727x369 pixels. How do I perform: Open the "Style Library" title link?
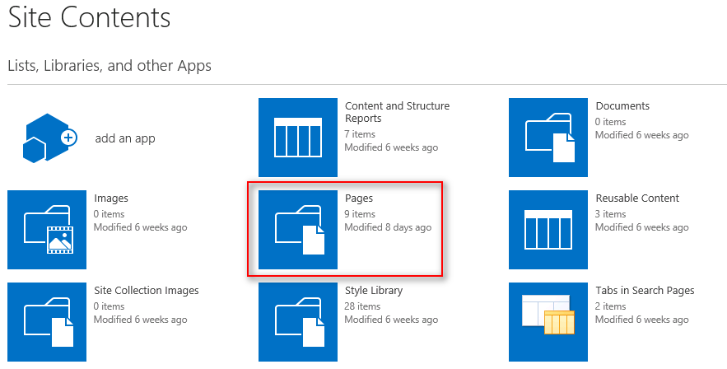coord(374,291)
